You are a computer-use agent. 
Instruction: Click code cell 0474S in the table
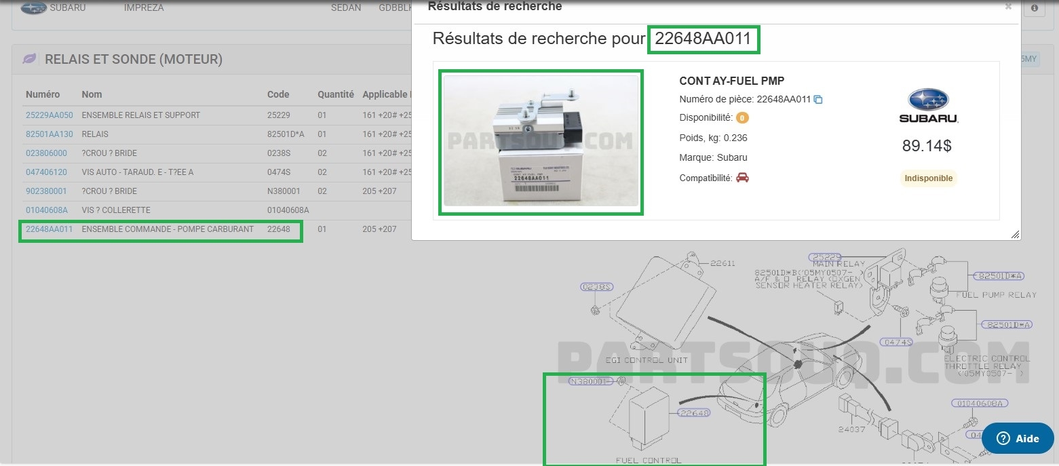[279, 172]
